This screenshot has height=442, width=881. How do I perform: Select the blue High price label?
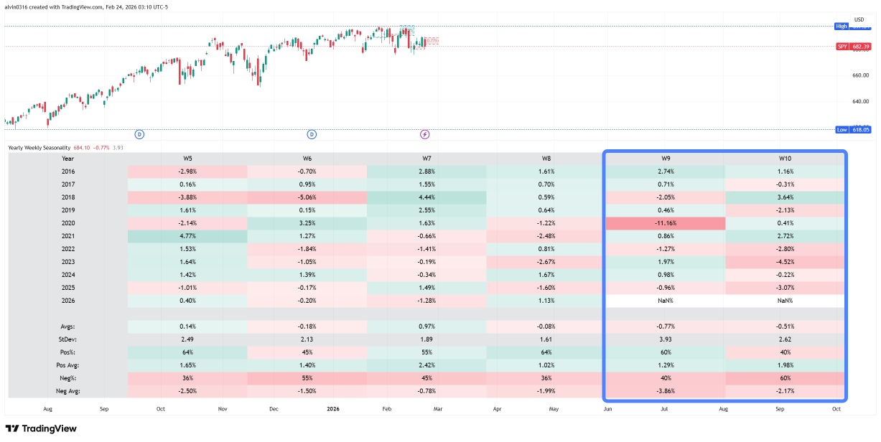(842, 26)
